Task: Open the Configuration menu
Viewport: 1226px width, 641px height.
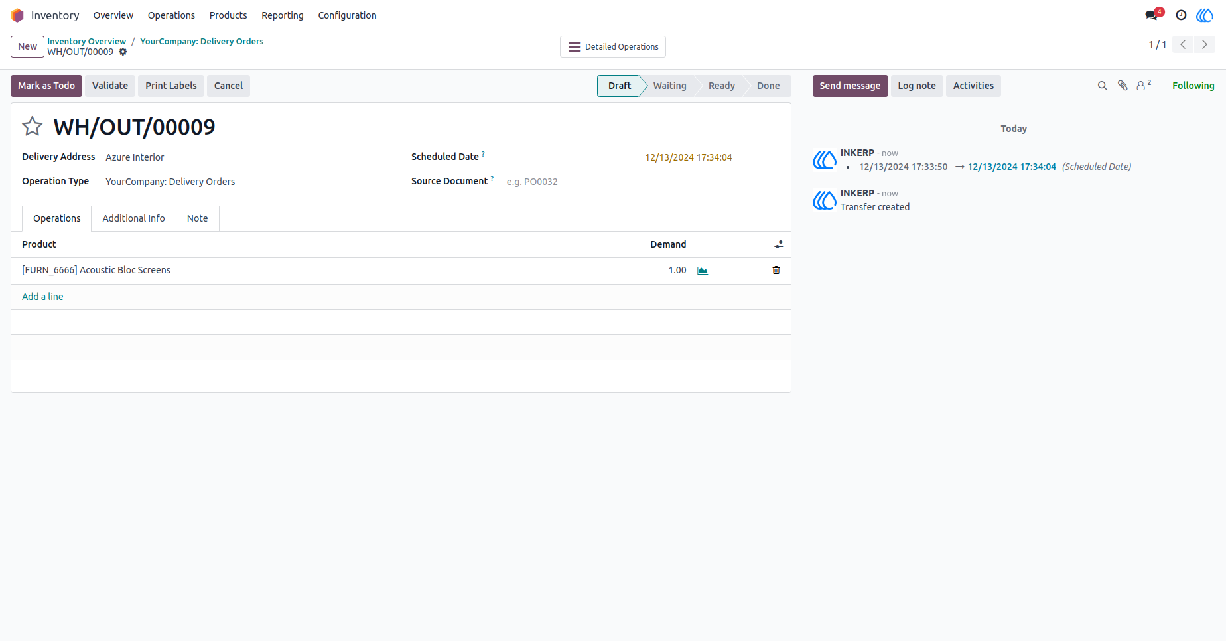Action: (347, 15)
